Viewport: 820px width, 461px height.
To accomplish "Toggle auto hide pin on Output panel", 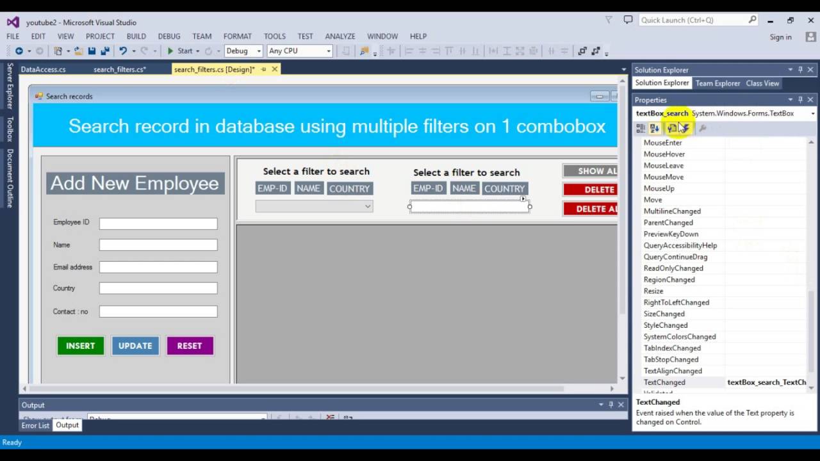I will point(611,405).
